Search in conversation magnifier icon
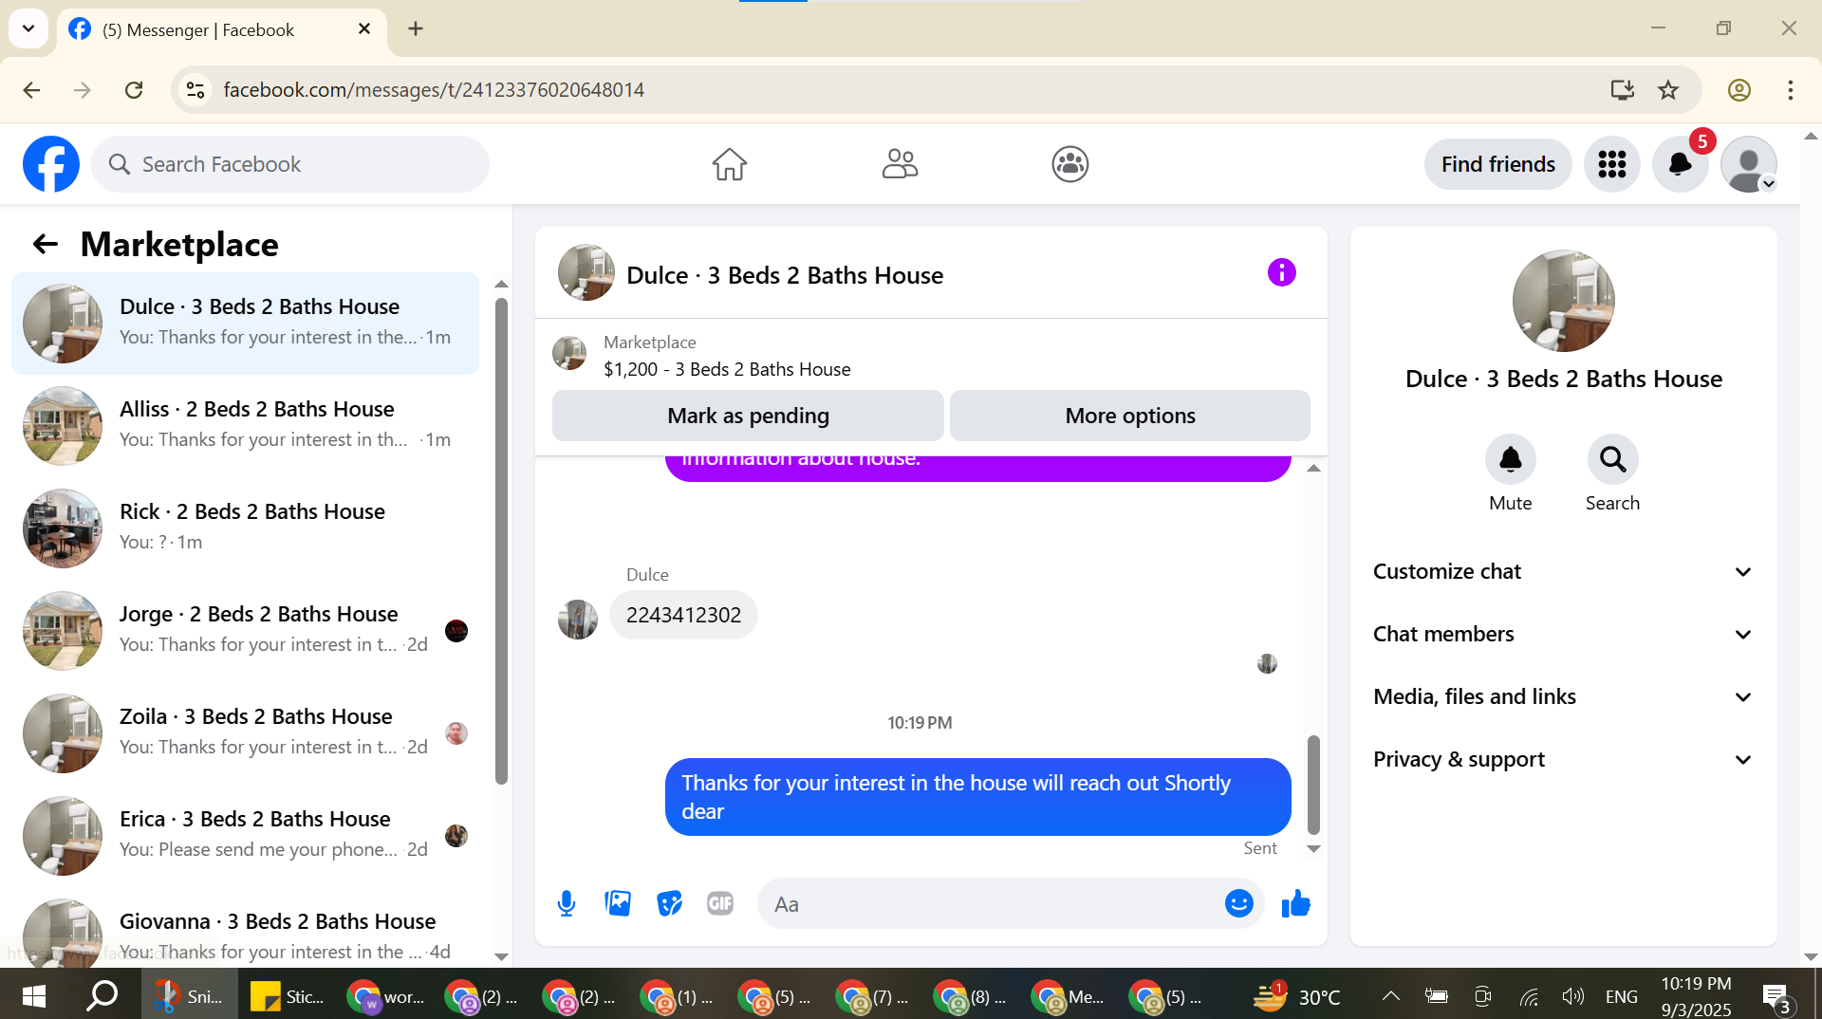 [1612, 460]
